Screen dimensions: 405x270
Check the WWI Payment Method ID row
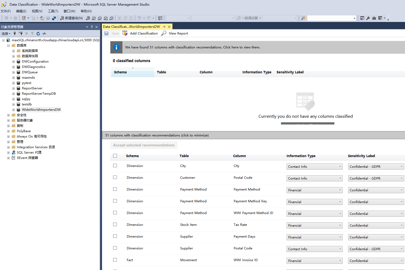click(x=115, y=213)
